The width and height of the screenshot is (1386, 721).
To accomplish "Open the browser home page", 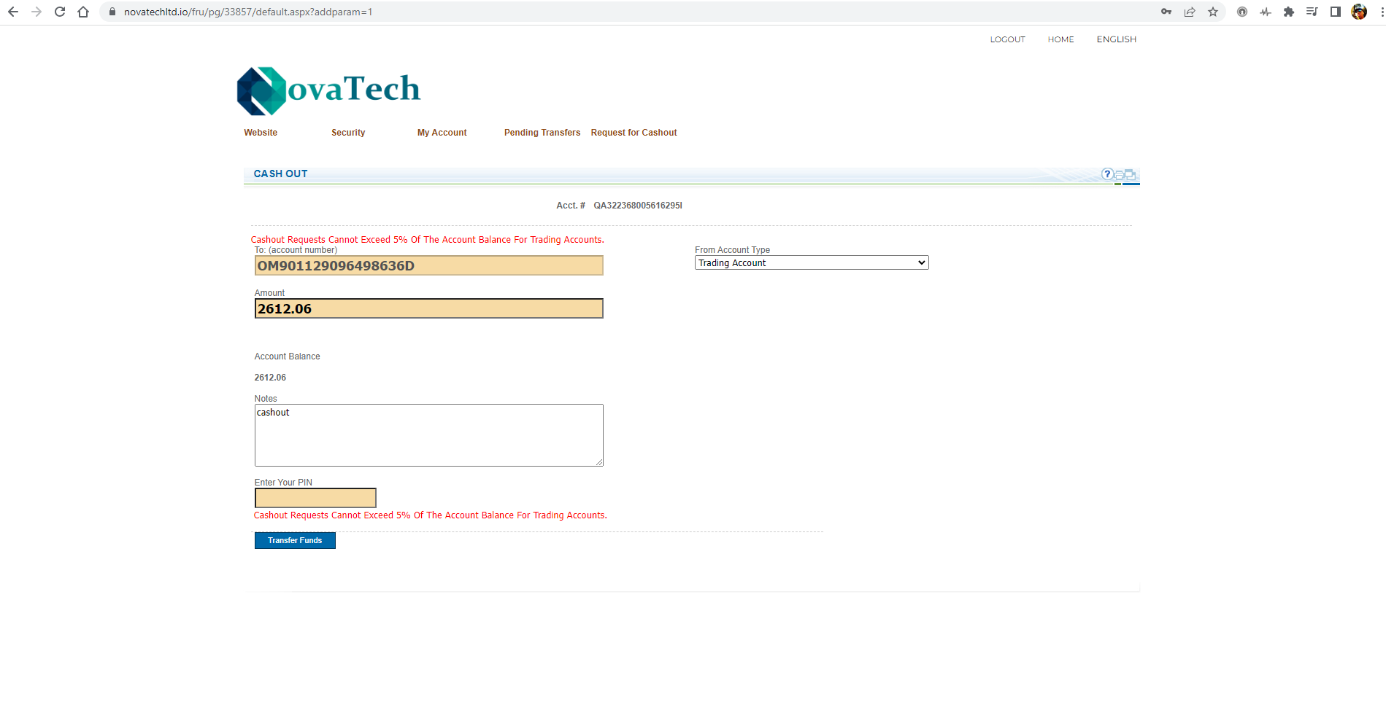I will coord(83,12).
